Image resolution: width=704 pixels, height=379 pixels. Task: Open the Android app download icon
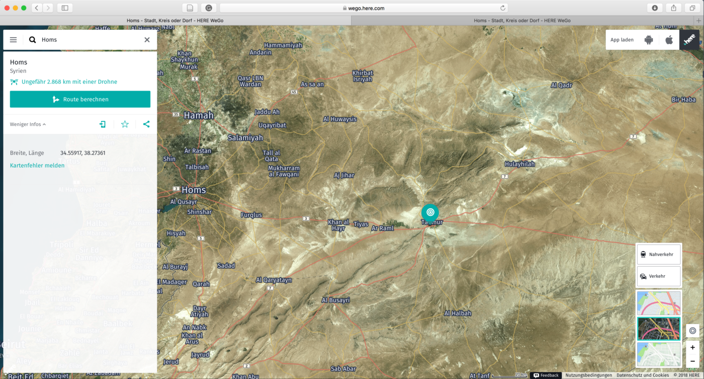649,40
